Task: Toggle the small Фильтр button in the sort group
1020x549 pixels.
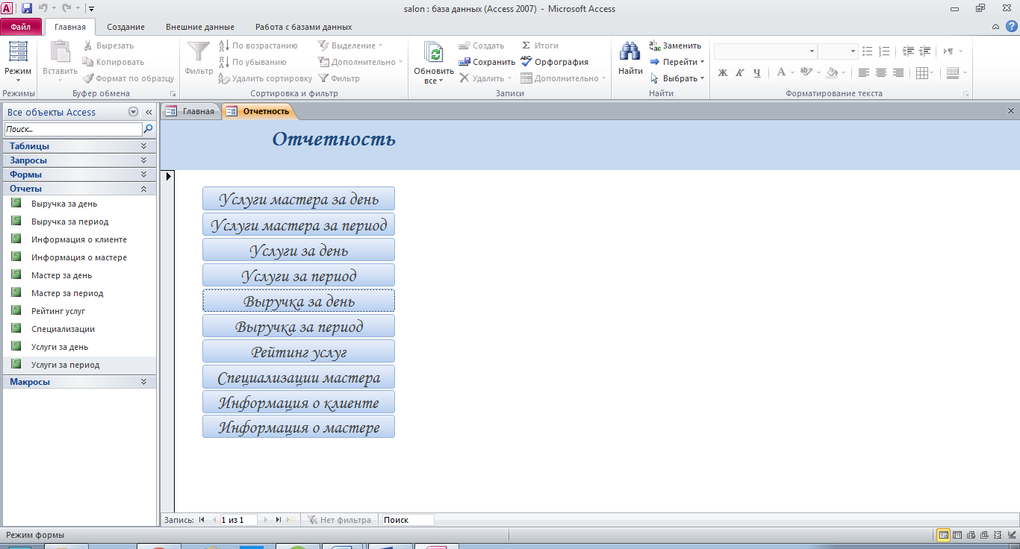Action: [339, 78]
